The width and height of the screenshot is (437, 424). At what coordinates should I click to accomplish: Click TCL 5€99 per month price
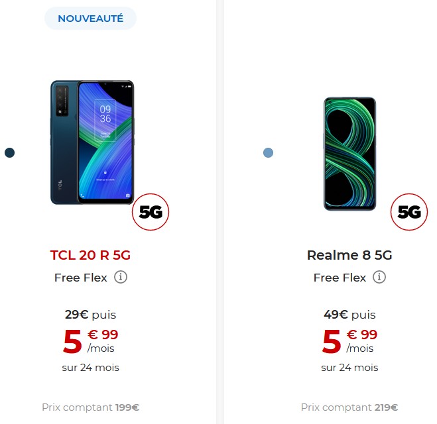(91, 341)
